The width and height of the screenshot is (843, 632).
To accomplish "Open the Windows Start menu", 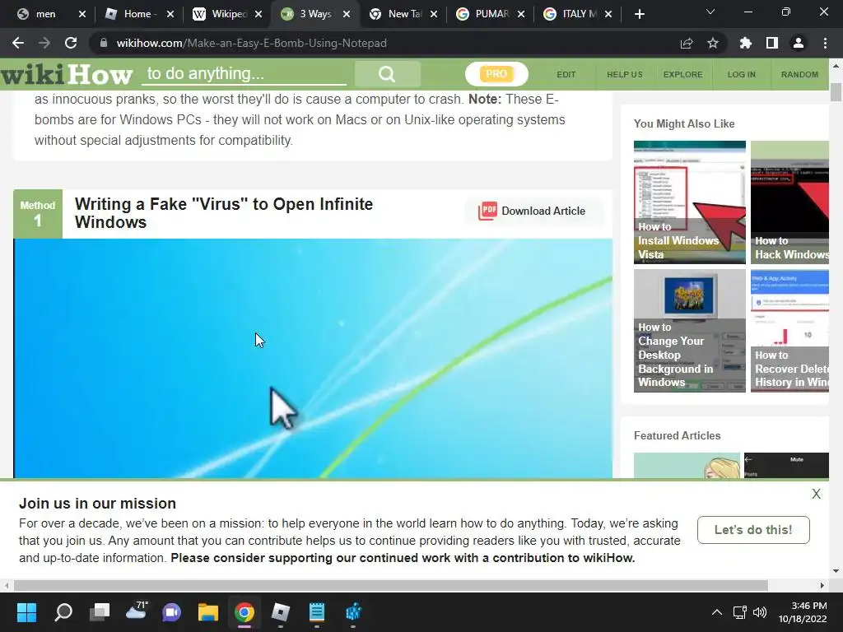I will pos(26,612).
